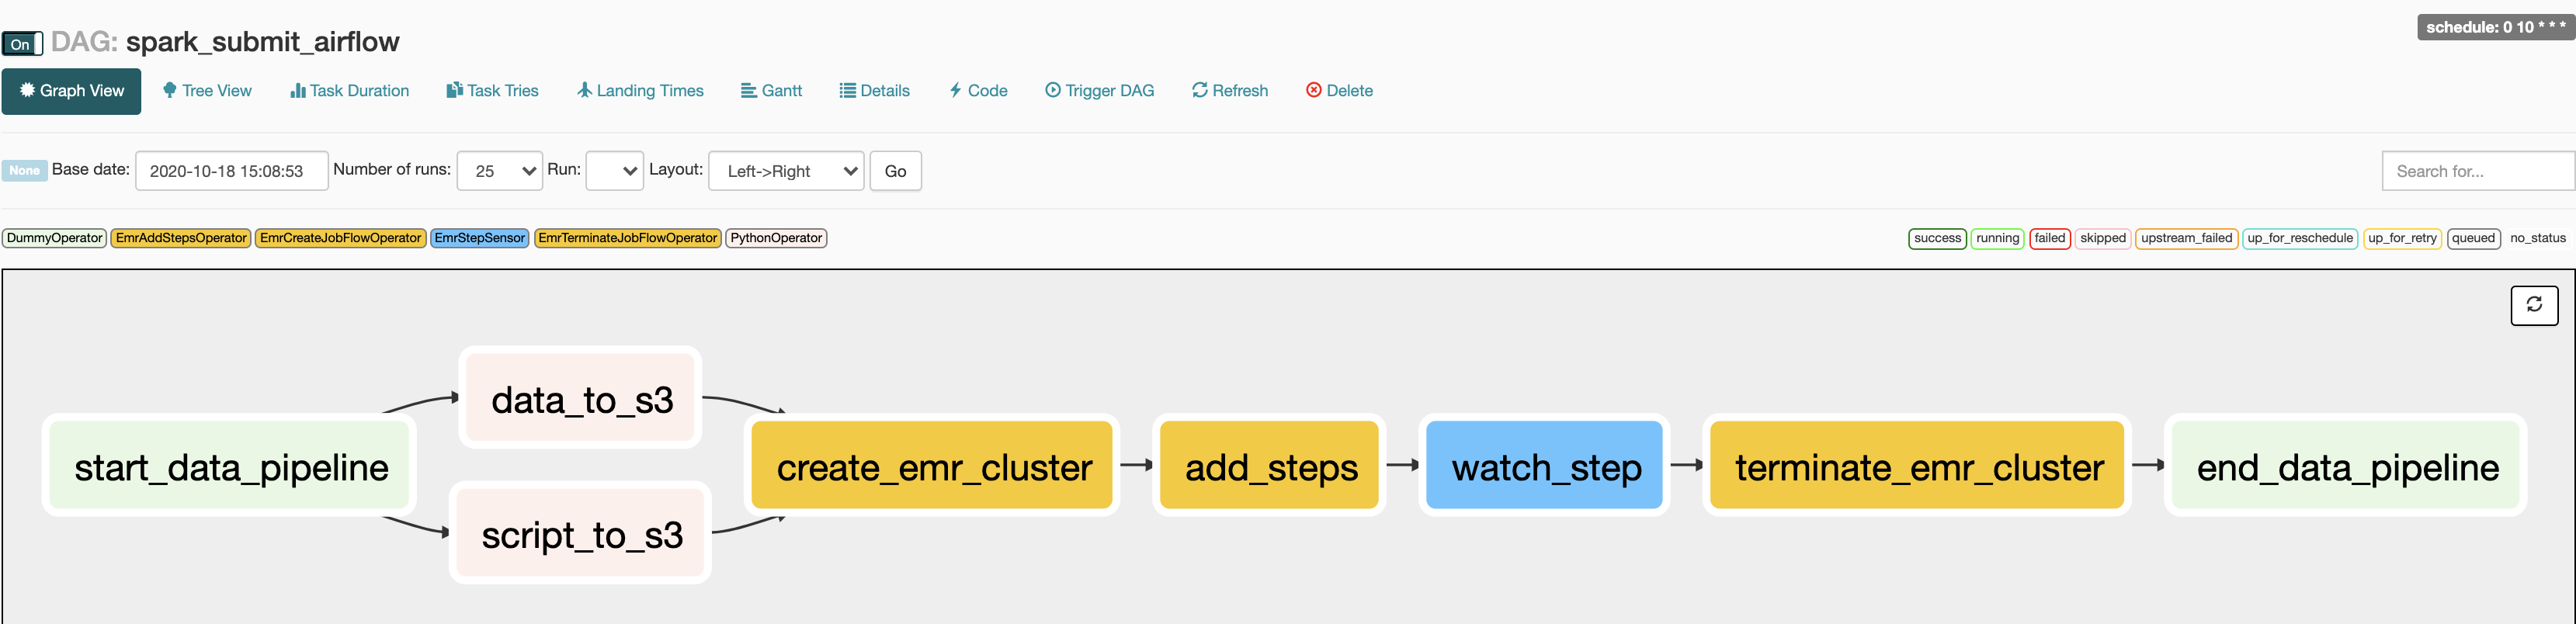Click the refresh icon in graph canvas

coord(2533,305)
